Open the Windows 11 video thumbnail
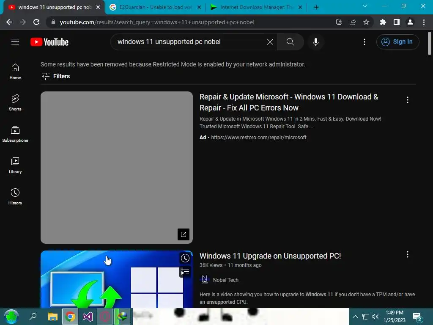 pyautogui.click(x=117, y=279)
